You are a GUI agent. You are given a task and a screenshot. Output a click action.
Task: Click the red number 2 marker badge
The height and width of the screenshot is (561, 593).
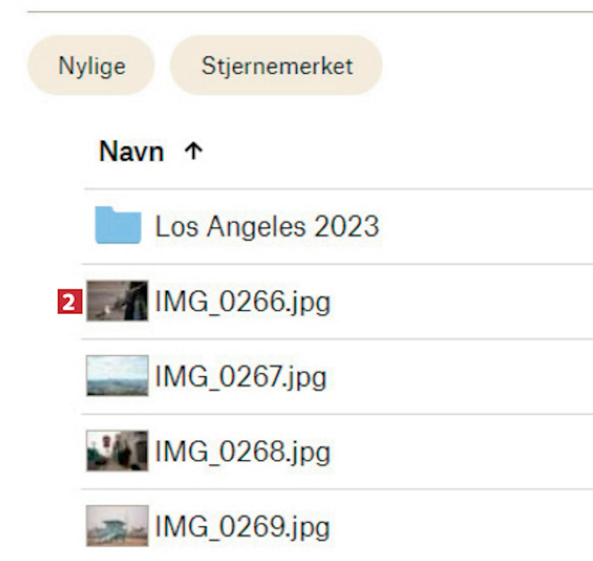(x=70, y=302)
